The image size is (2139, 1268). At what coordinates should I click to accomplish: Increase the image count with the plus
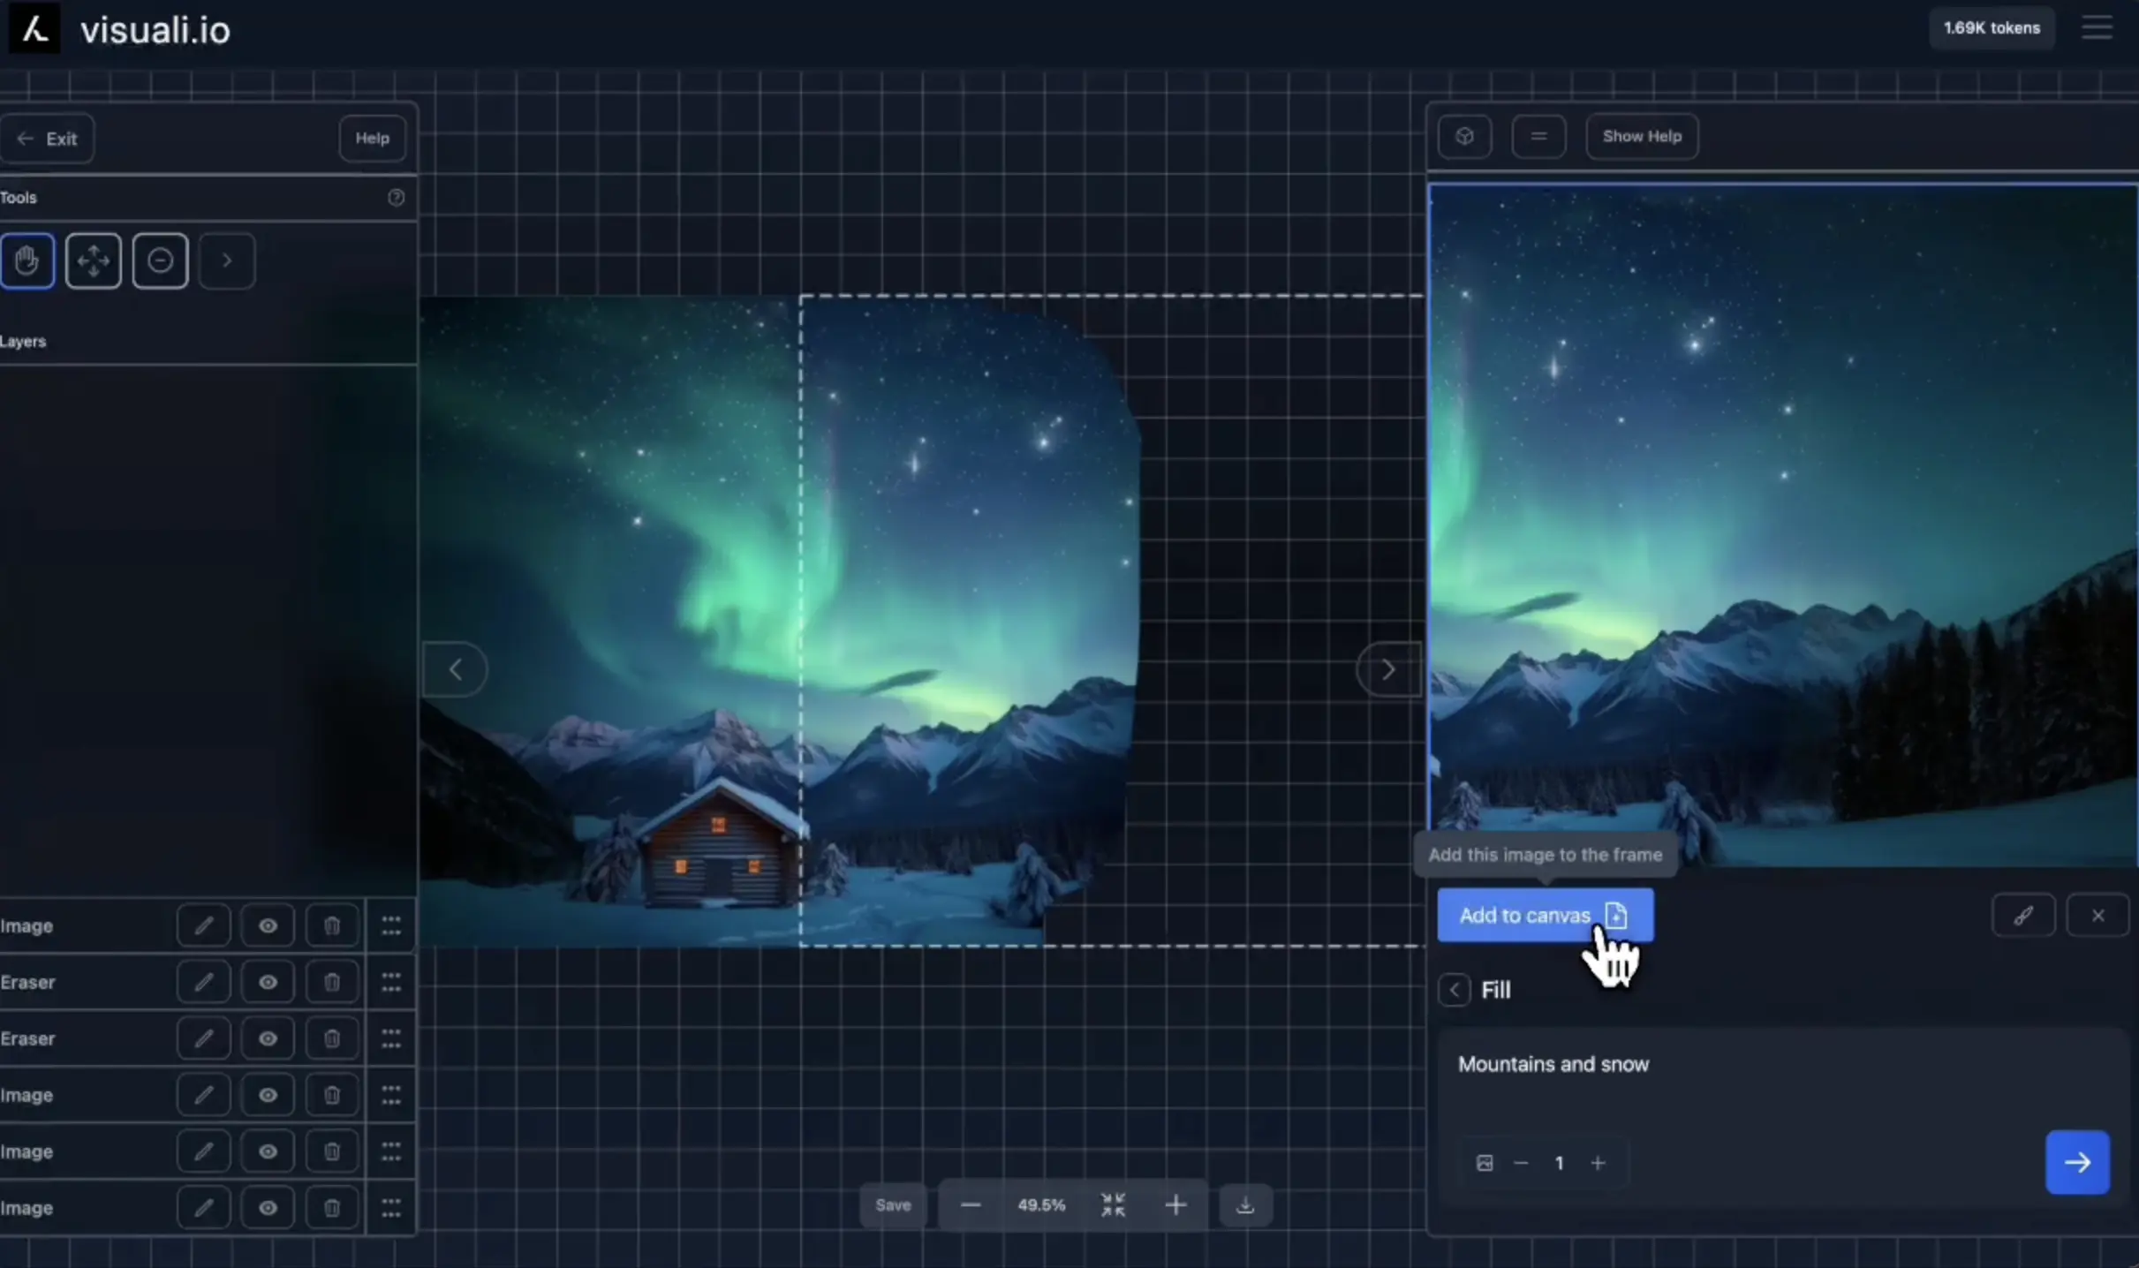1598,1163
